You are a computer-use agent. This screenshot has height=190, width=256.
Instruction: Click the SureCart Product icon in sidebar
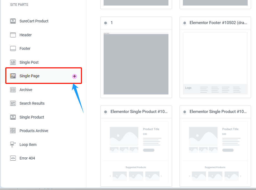point(13,21)
